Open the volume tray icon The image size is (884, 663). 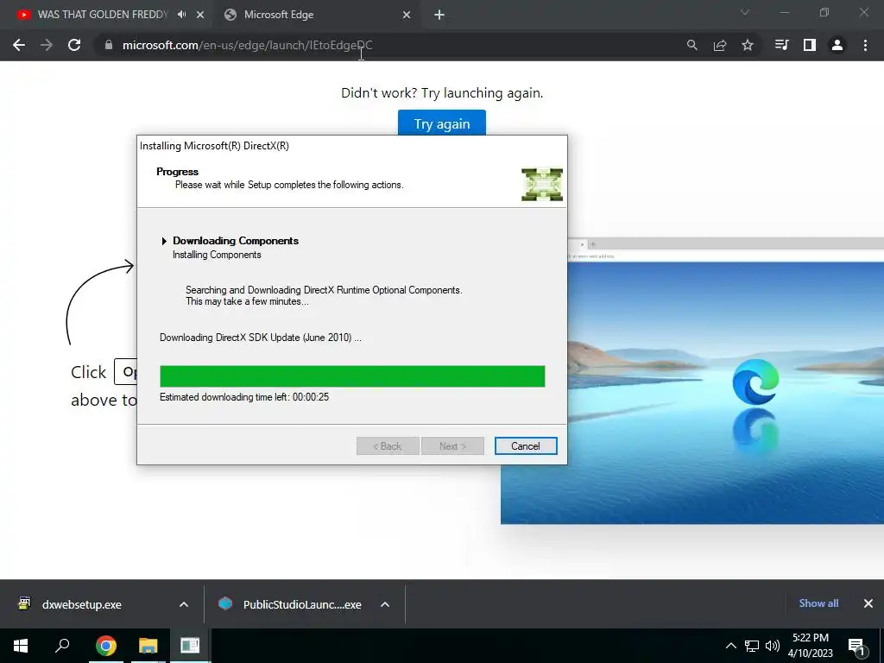pos(773,646)
